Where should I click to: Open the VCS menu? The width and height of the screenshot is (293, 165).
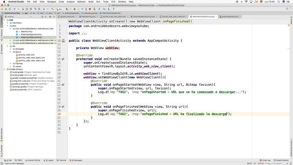tap(113, 2)
